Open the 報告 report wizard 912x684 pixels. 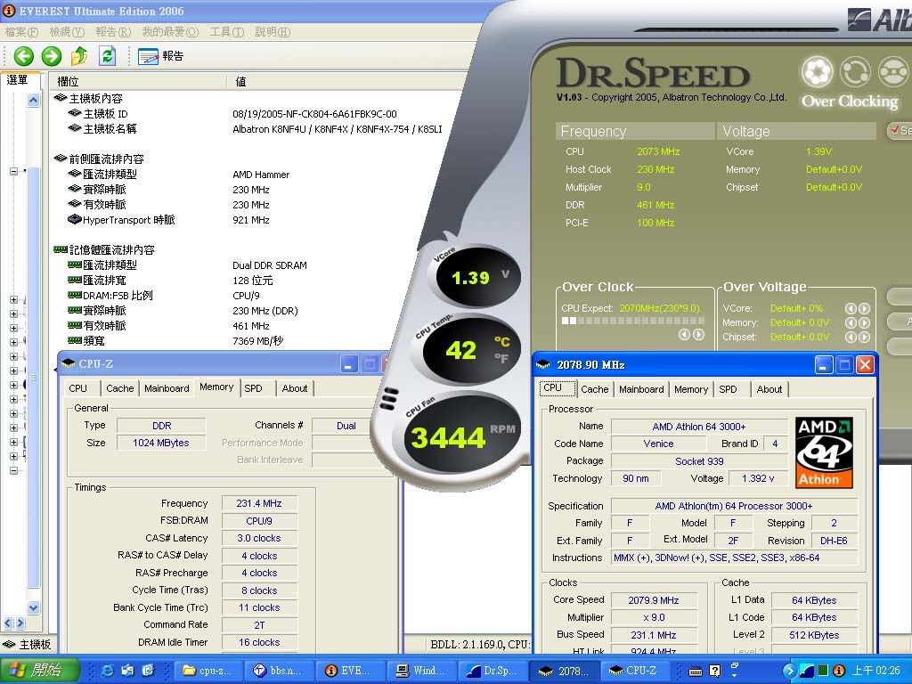tap(161, 56)
